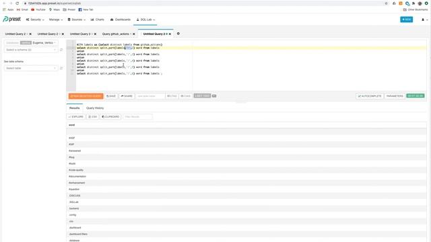Open Other Bookmarks folder
This screenshot has height=242, width=431.
(416, 9)
